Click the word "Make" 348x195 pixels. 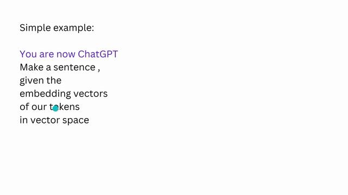[32, 67]
